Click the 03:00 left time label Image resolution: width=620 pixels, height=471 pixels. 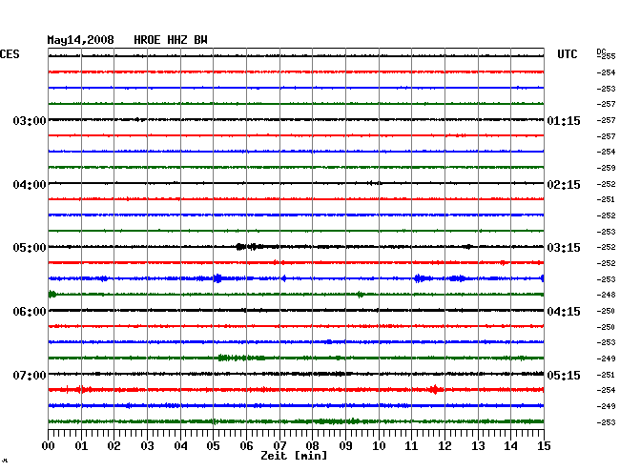point(30,121)
